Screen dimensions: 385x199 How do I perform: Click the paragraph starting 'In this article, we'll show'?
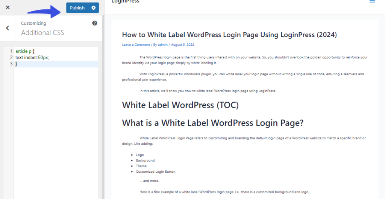pyautogui.click(x=208, y=91)
